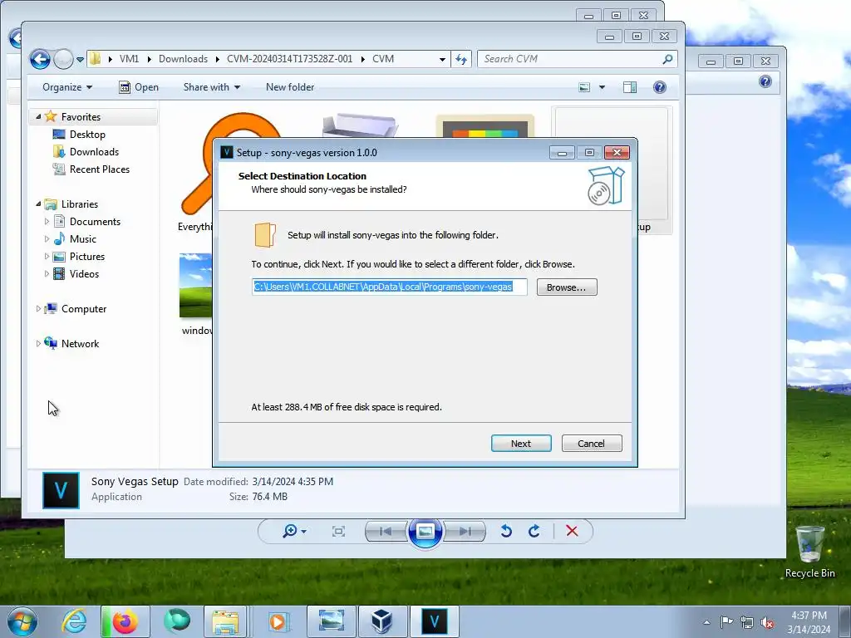Collapse the Favorites group
This screenshot has width=851, height=638.
coord(38,116)
